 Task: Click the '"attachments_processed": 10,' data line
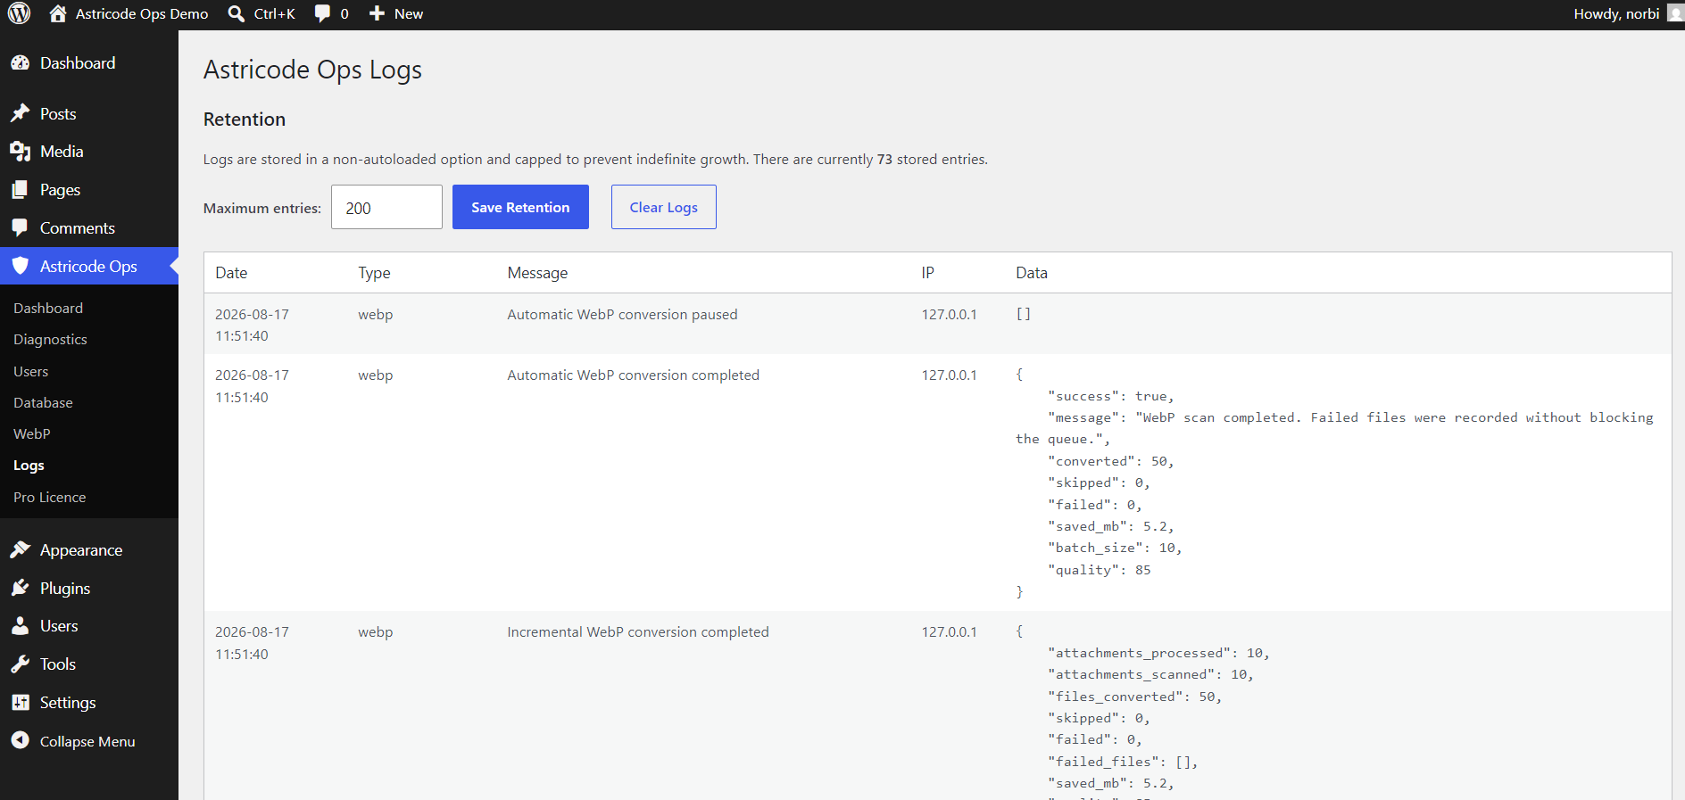coord(1158,654)
